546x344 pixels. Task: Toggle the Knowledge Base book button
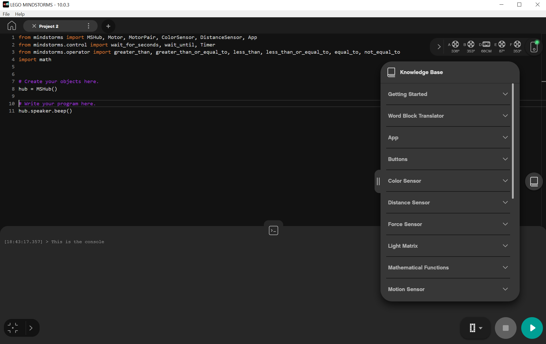(534, 181)
